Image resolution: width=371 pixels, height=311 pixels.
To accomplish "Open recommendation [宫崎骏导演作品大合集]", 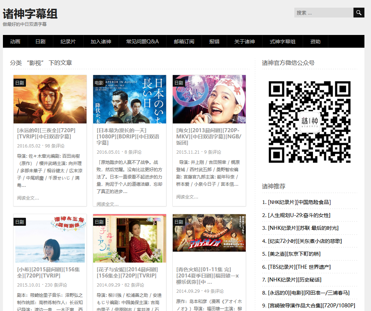I will point(311,305).
